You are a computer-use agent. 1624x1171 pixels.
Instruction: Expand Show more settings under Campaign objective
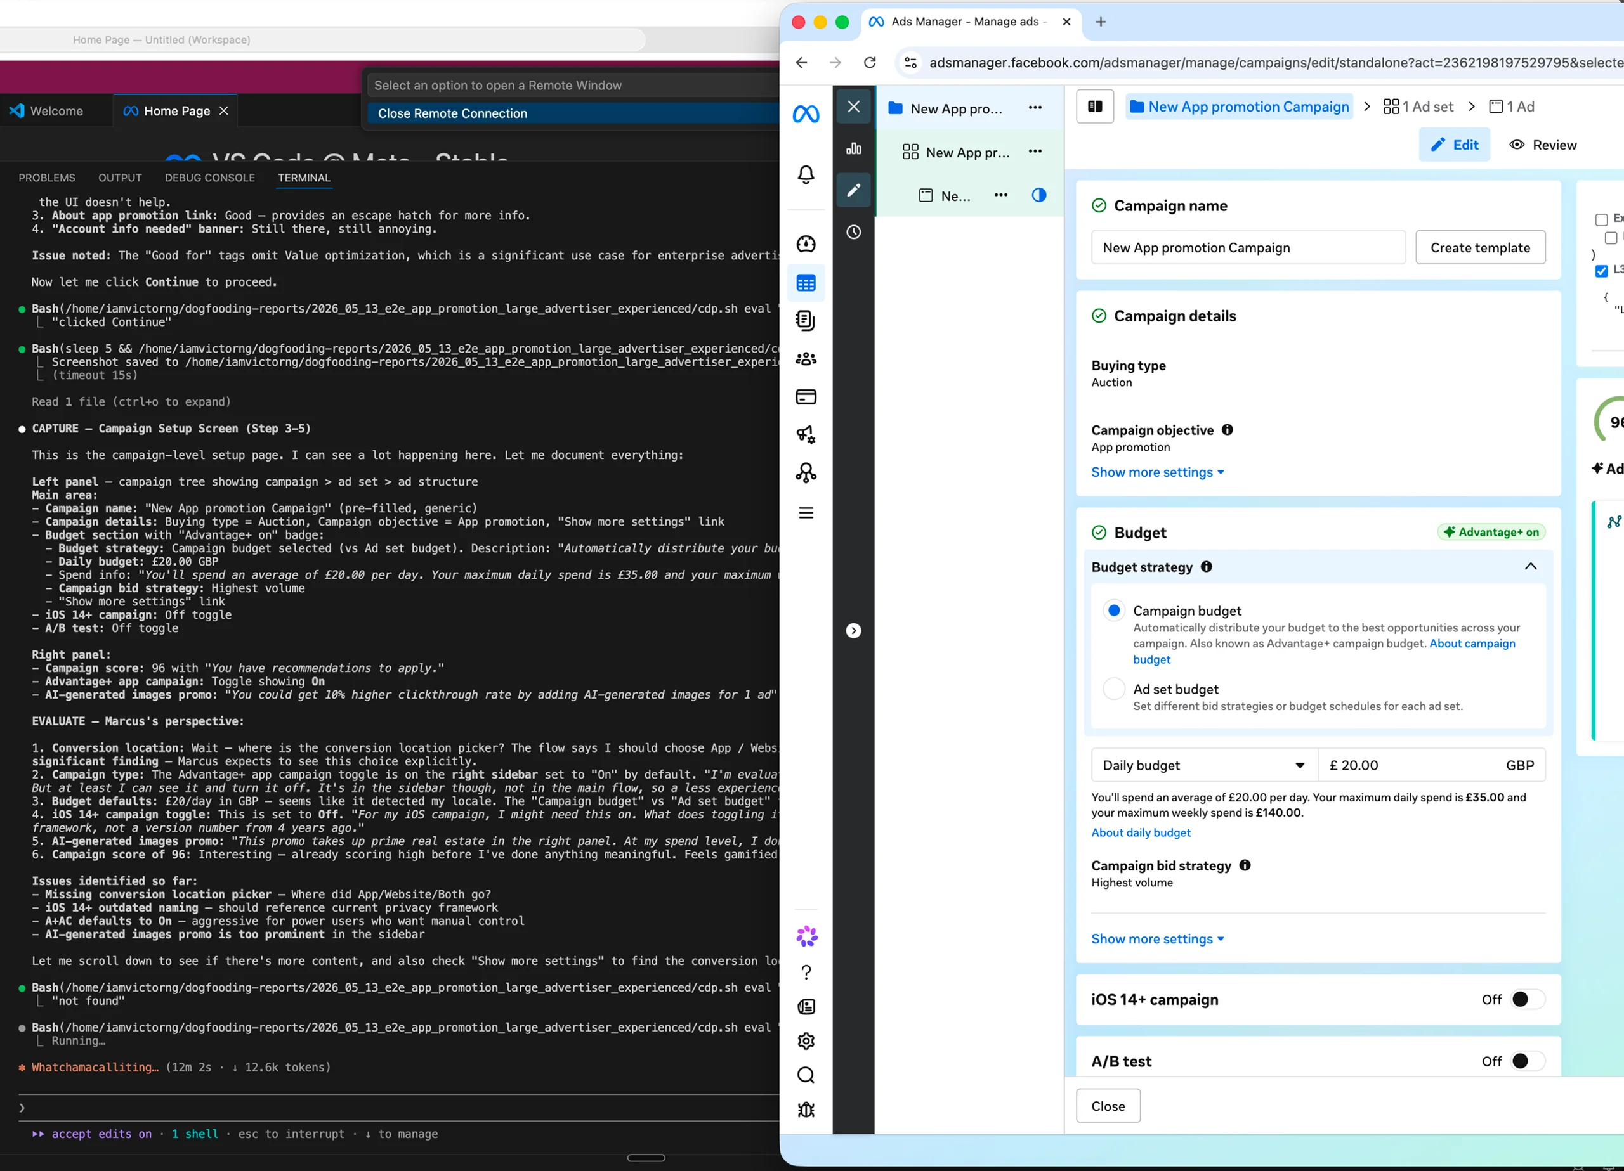pos(1157,472)
